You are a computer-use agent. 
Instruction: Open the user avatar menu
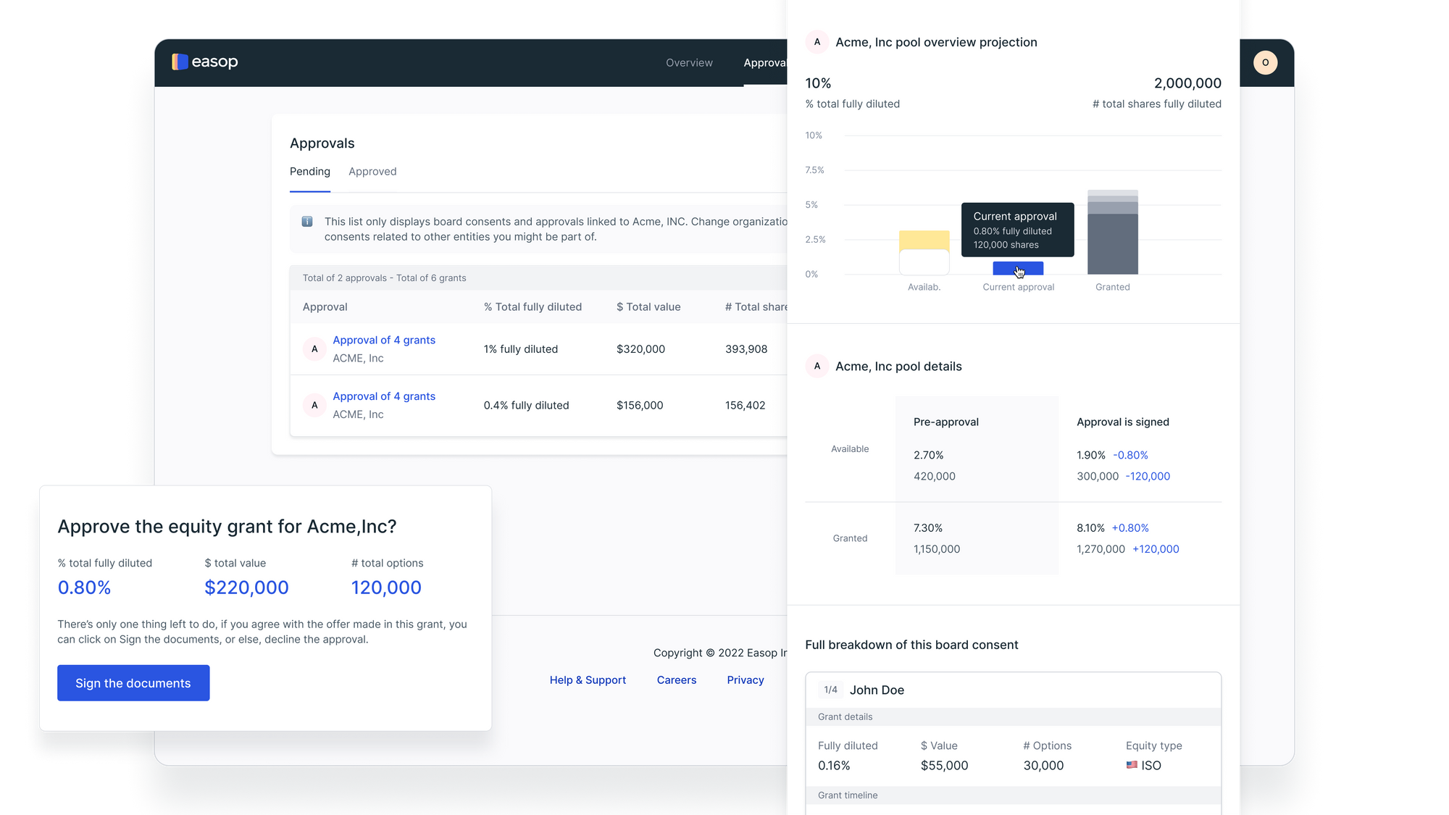coord(1265,62)
